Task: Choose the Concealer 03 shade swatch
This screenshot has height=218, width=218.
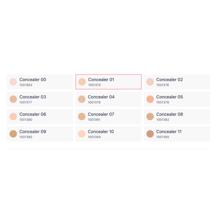Action: pos(13,99)
